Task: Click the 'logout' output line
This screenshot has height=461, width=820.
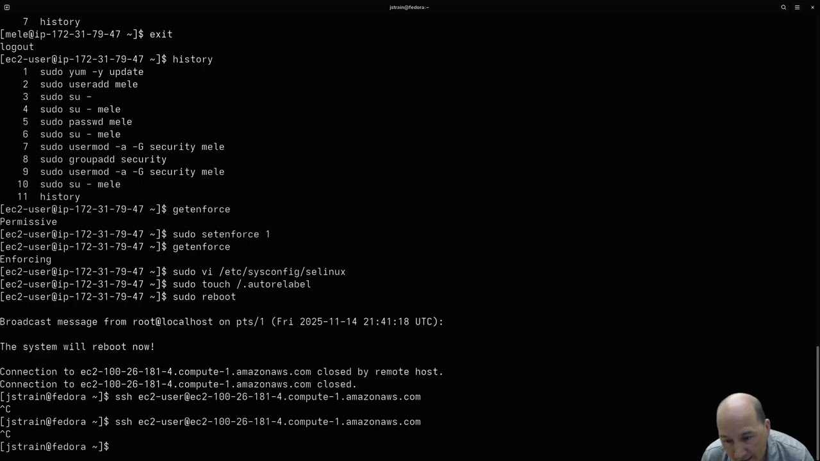Action: coord(17,47)
